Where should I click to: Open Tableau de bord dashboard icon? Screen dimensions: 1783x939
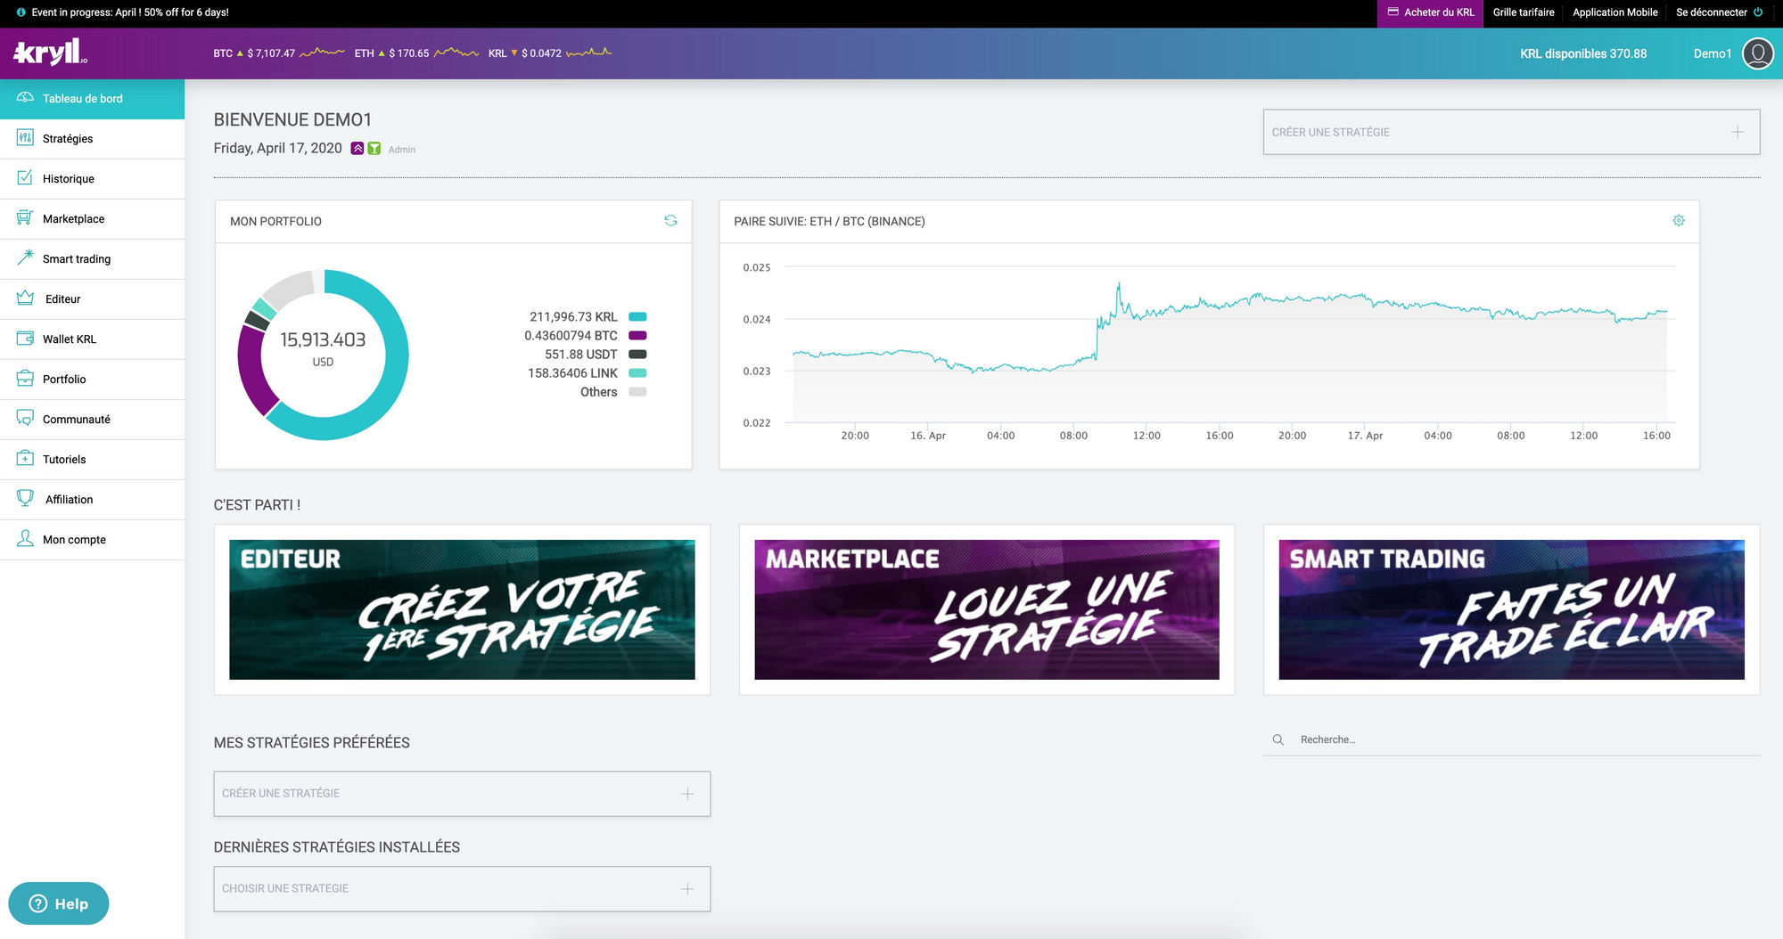pos(25,98)
